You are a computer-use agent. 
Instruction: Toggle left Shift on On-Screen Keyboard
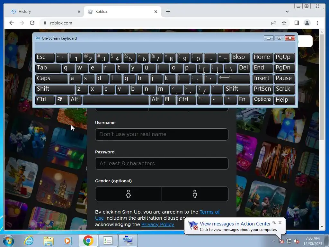[x=55, y=89]
